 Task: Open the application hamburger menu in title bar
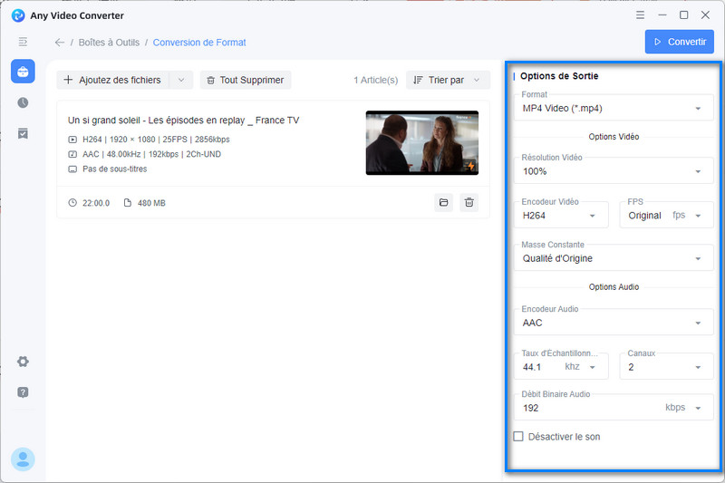click(x=641, y=15)
